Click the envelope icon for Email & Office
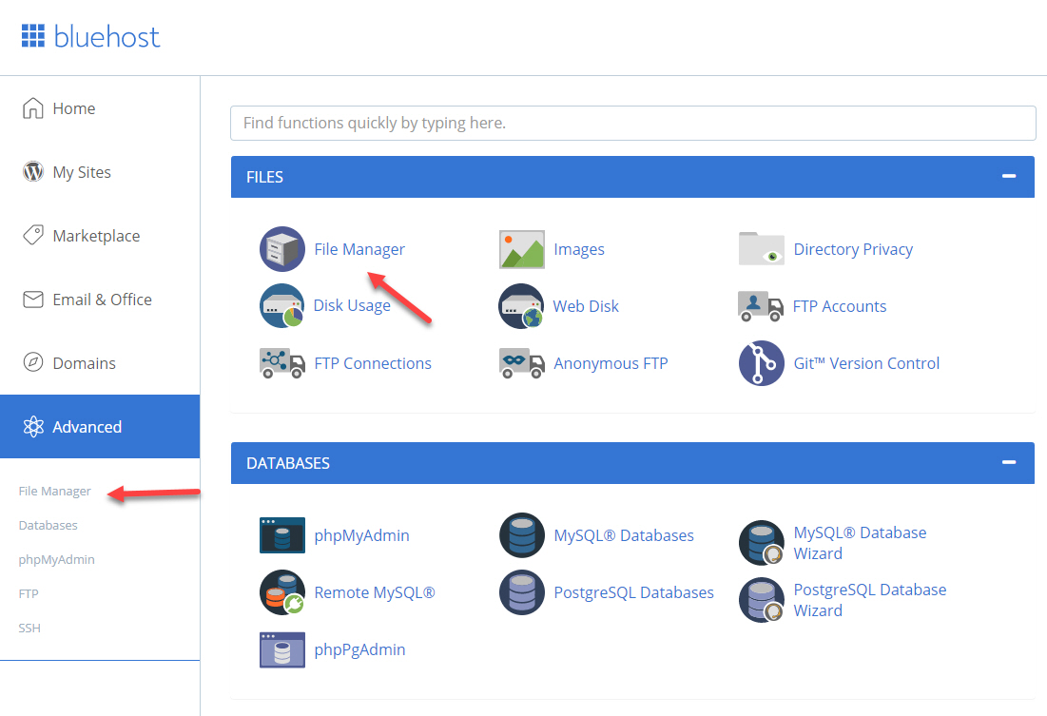Viewport: 1047px width, 716px height. click(32, 300)
